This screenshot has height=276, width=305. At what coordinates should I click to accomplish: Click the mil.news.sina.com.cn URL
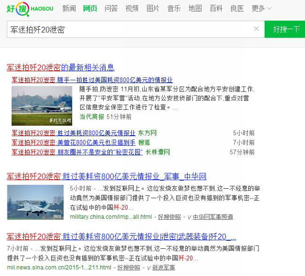pyautogui.click(x=59, y=267)
